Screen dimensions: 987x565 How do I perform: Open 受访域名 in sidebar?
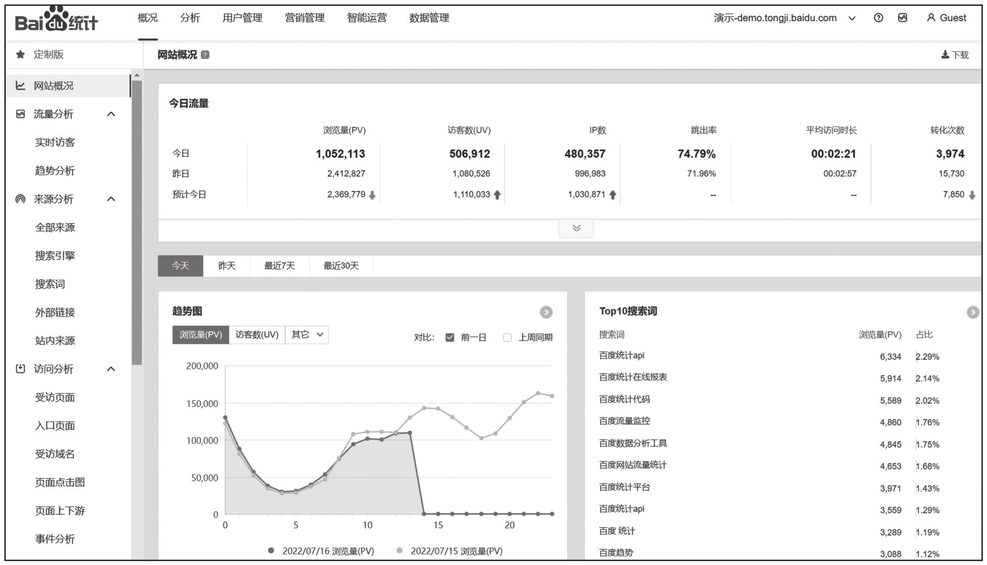click(x=55, y=454)
